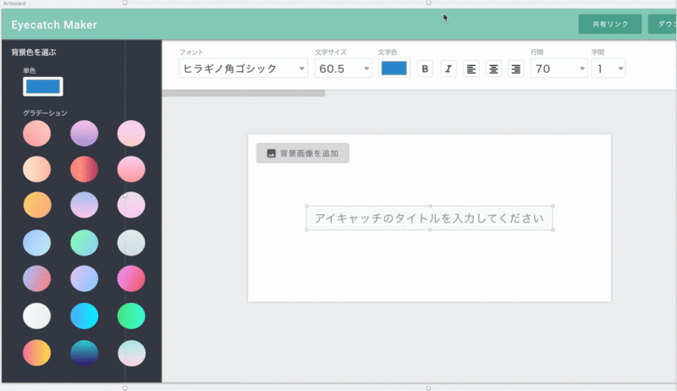Center-align the text
677x391 pixels.
(493, 69)
